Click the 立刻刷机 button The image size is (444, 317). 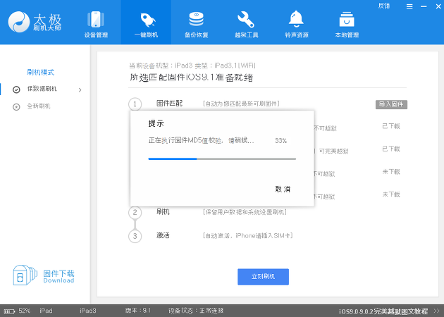pyautogui.click(x=263, y=277)
